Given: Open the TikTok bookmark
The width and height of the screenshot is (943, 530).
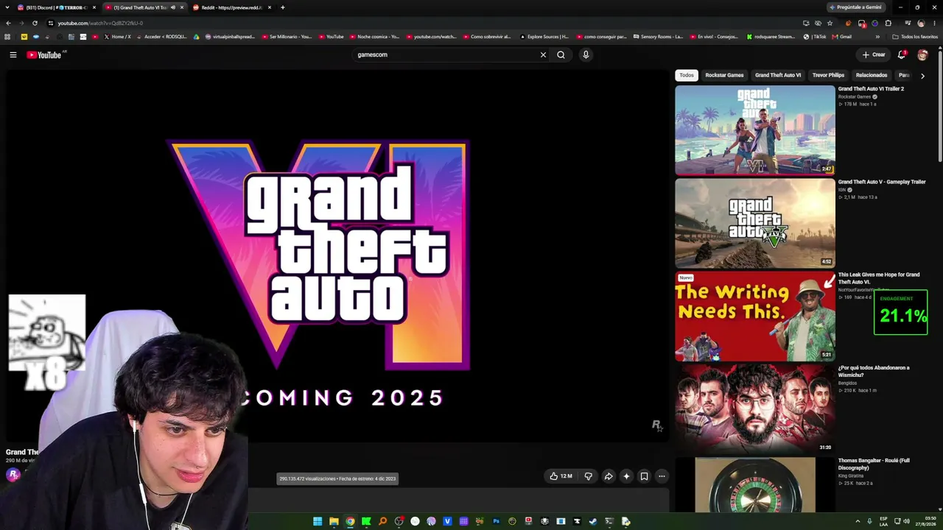Looking at the screenshot, I should coord(816,37).
